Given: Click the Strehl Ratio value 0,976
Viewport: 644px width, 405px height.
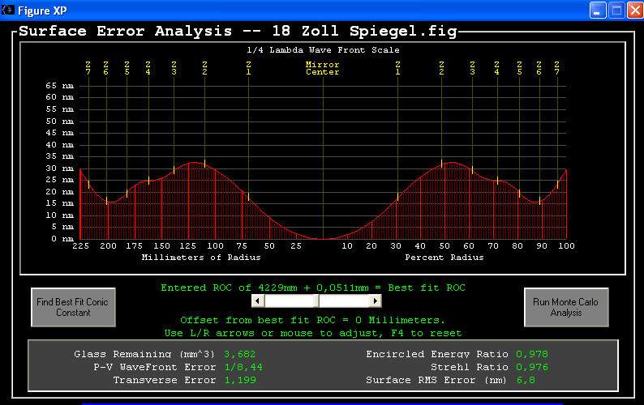Looking at the screenshot, I should coord(531,367).
